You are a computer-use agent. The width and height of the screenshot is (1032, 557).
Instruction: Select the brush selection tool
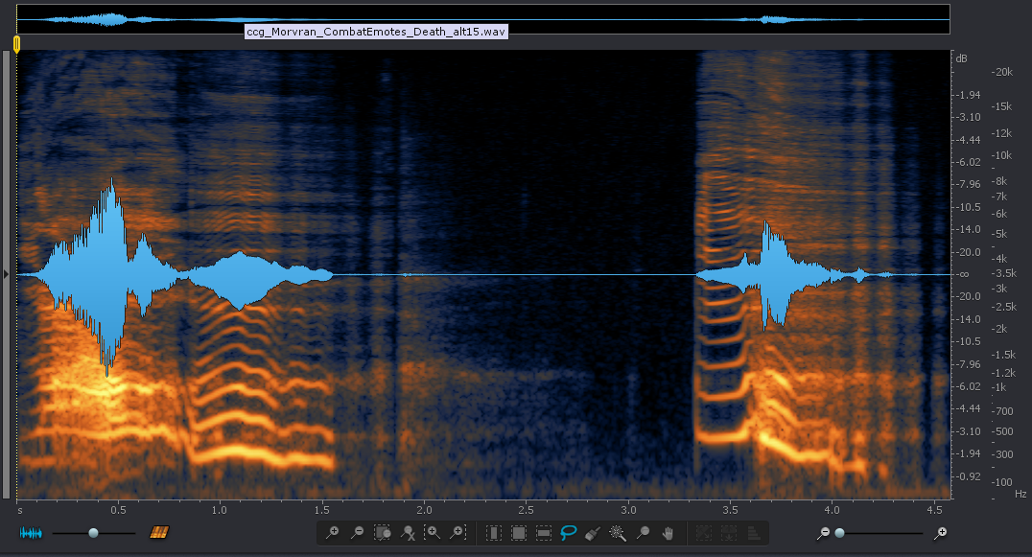[x=593, y=533]
